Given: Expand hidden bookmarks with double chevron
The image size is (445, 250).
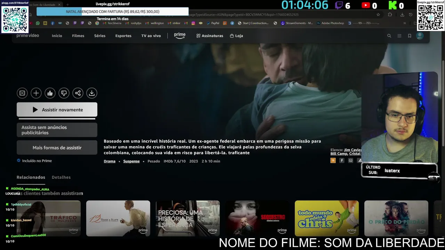Looking at the screenshot, I should [x=404, y=23].
